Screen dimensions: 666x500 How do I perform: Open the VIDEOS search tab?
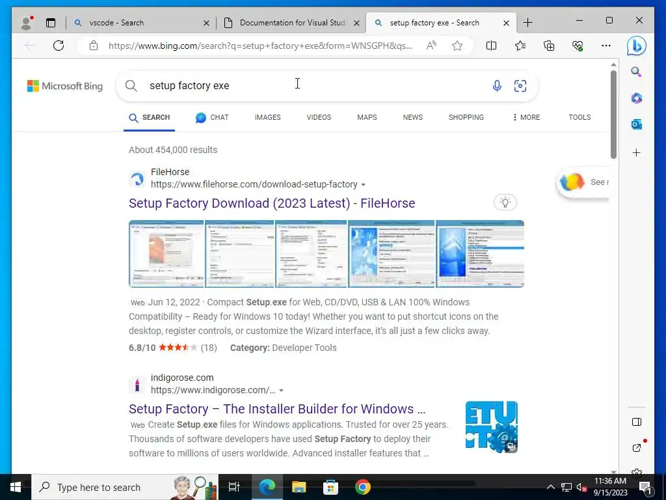pyautogui.click(x=319, y=117)
